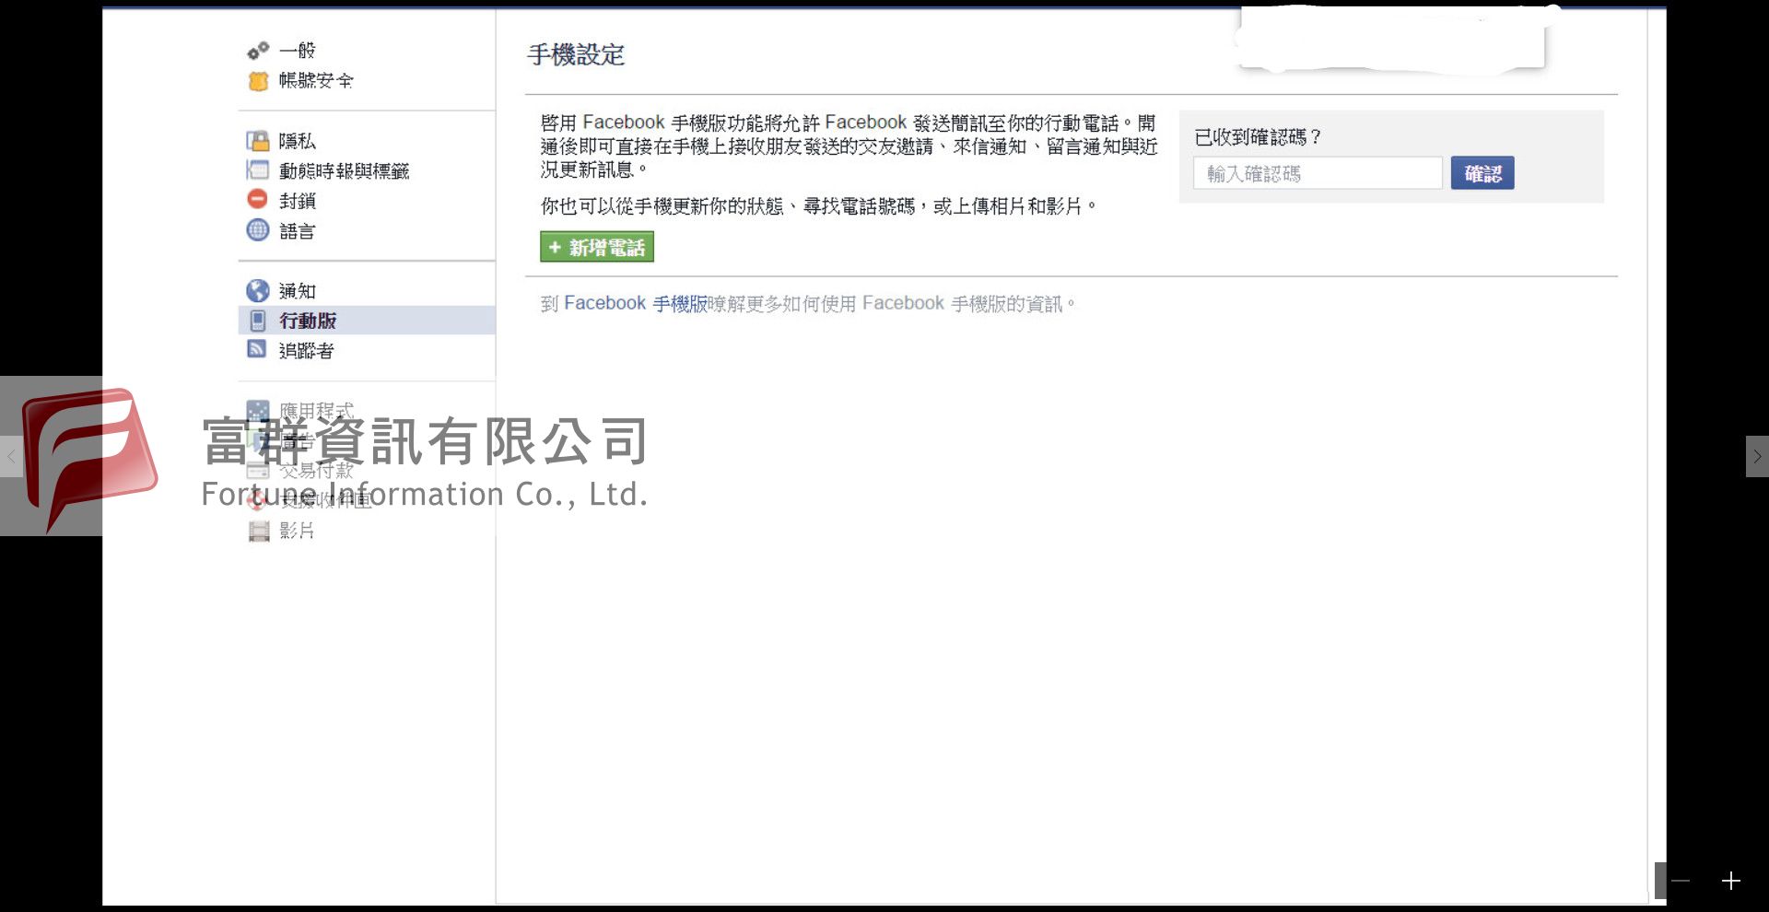Click the blue 確認 button
The width and height of the screenshot is (1769, 912).
[1482, 173]
